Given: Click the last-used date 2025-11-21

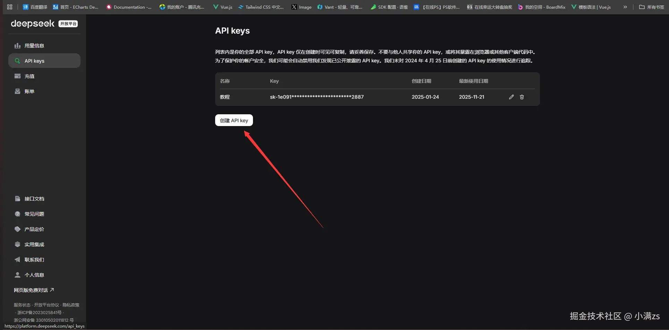Looking at the screenshot, I should (472, 97).
